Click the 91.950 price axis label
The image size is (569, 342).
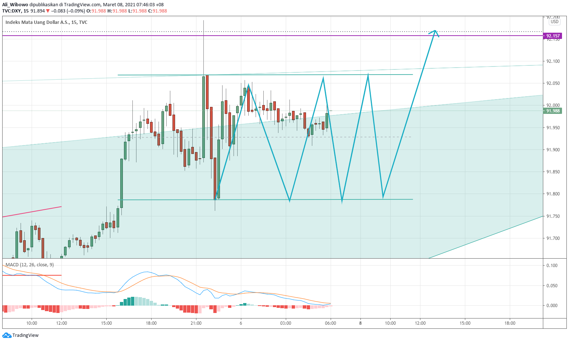coord(553,128)
